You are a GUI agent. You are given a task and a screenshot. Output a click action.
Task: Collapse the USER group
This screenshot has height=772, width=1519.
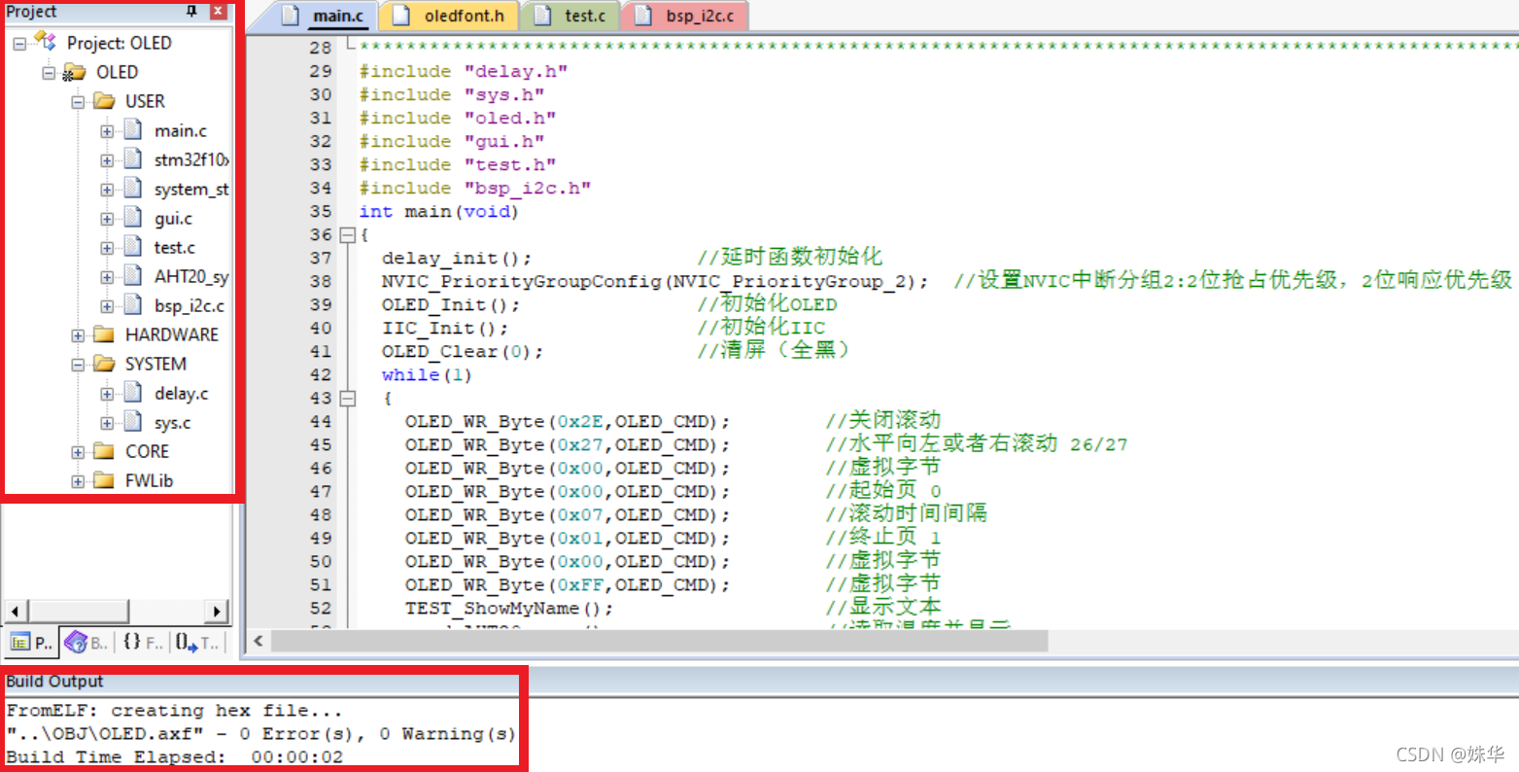(x=78, y=101)
